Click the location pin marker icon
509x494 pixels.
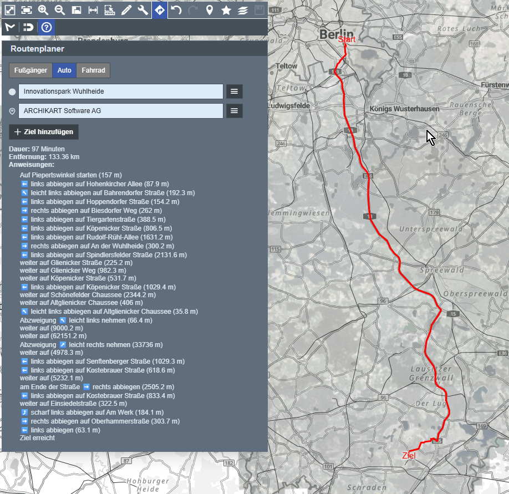click(x=210, y=10)
